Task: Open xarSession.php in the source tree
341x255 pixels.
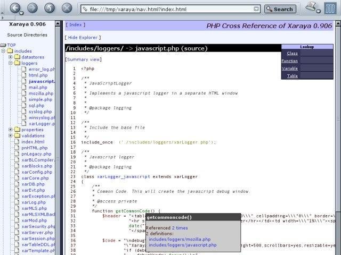Action: 38,239
